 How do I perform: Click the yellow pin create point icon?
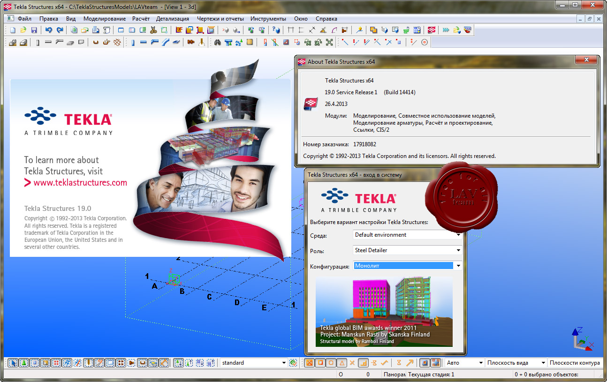(359, 30)
